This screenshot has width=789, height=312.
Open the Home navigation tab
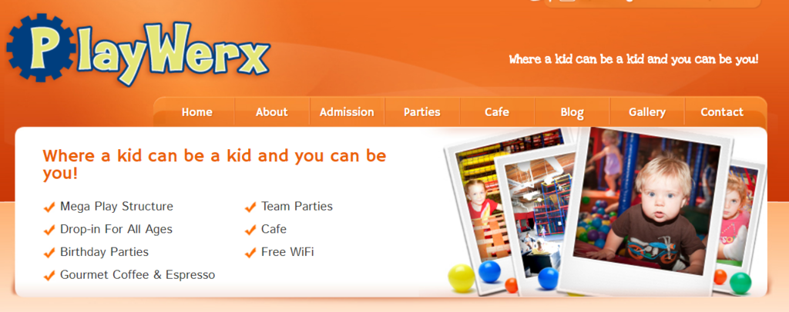[196, 112]
